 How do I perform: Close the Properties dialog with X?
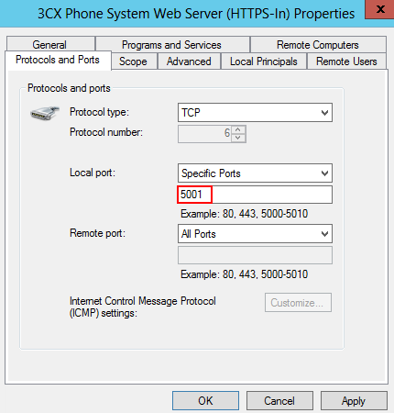[379, 9]
